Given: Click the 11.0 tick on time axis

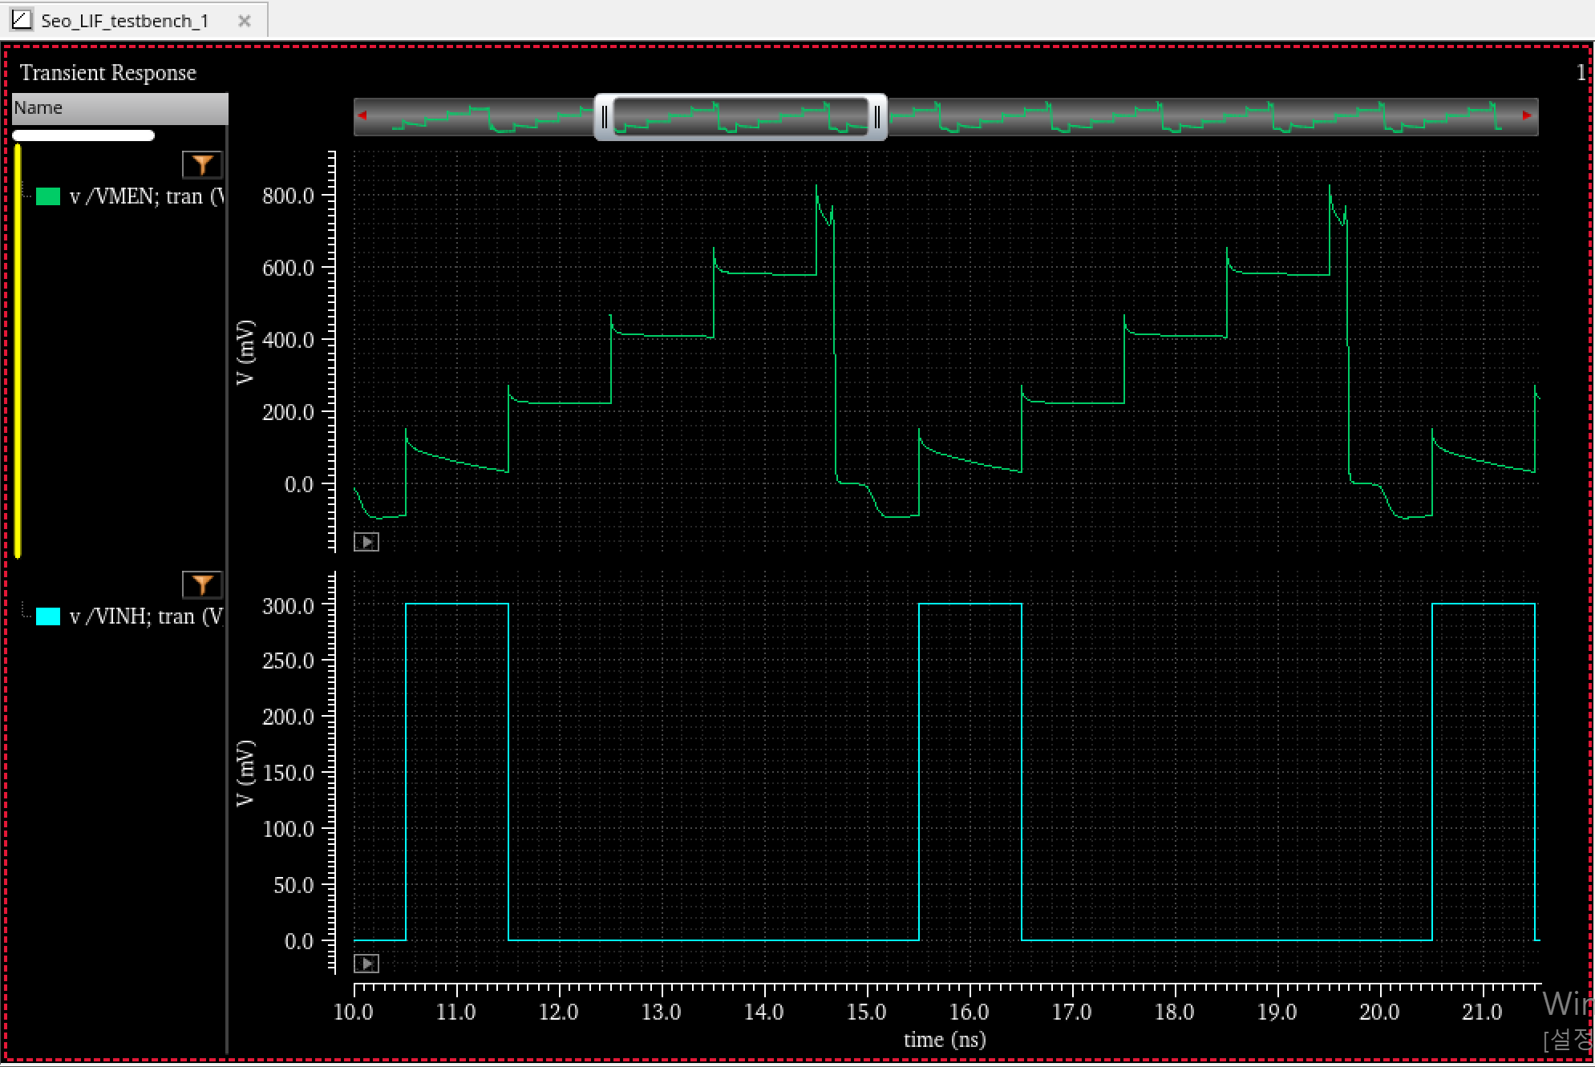Looking at the screenshot, I should click(456, 1012).
